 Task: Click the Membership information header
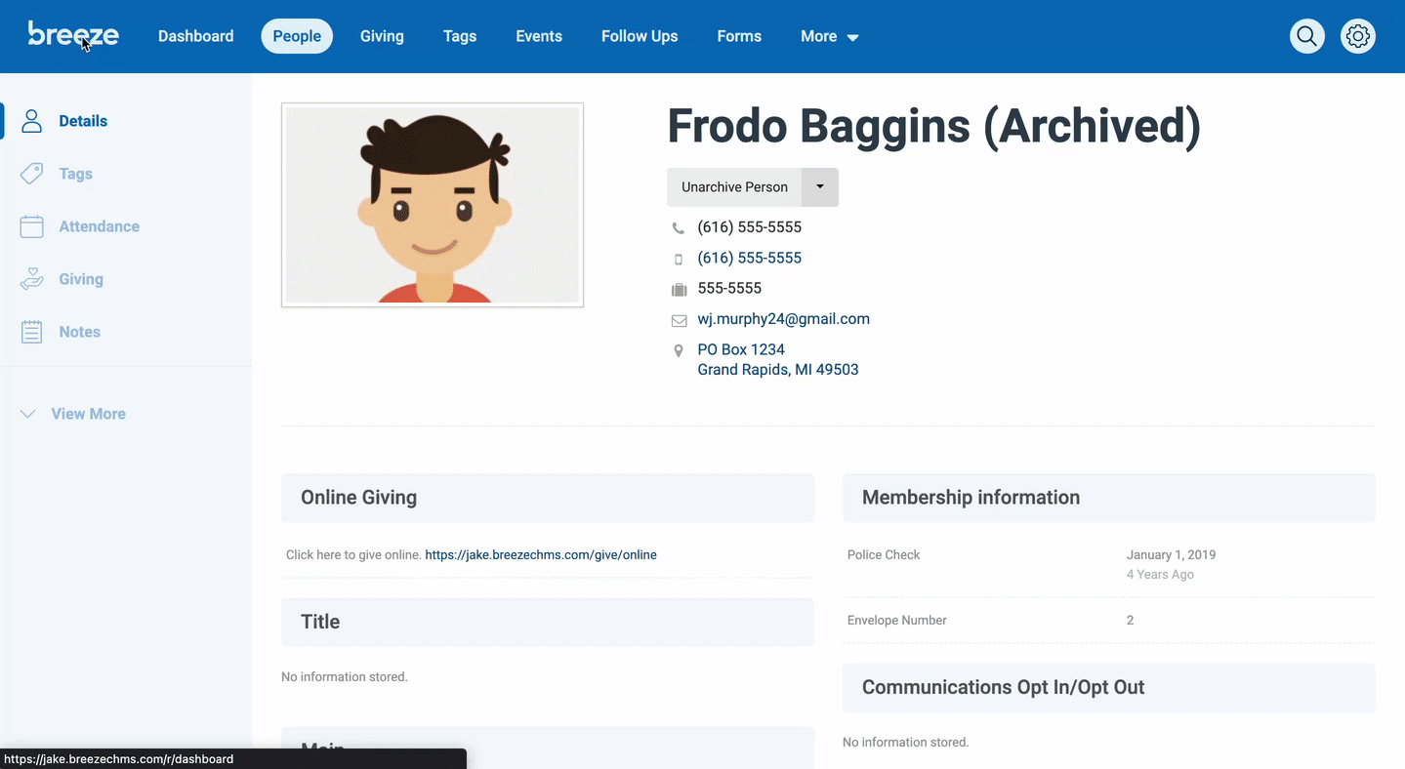pyautogui.click(x=1109, y=498)
